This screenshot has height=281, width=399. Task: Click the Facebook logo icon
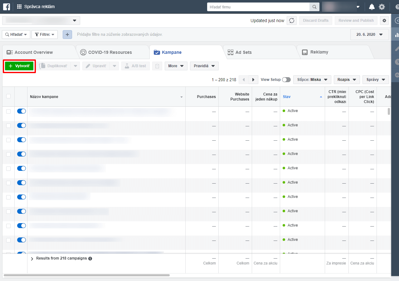[x=7, y=7]
